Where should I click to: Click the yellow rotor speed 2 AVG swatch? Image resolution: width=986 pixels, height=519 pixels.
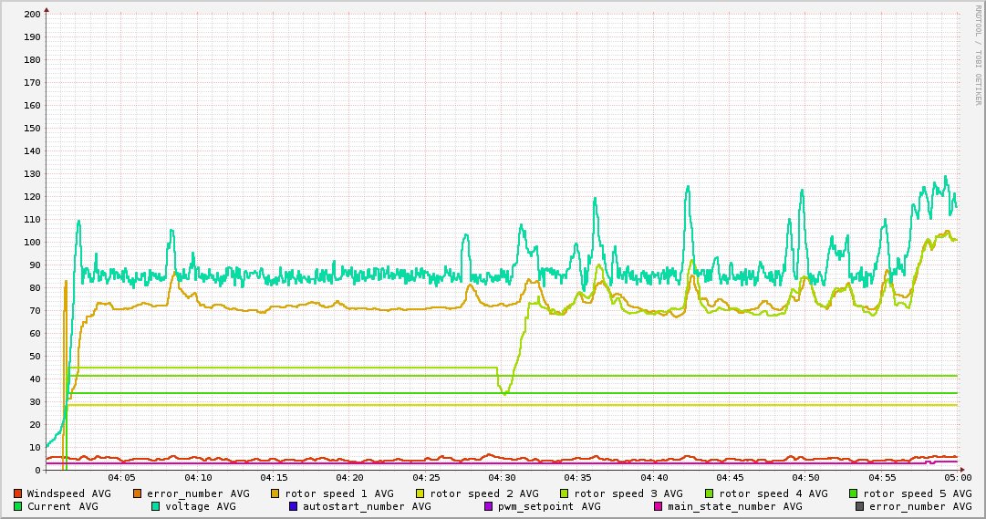[x=420, y=493]
